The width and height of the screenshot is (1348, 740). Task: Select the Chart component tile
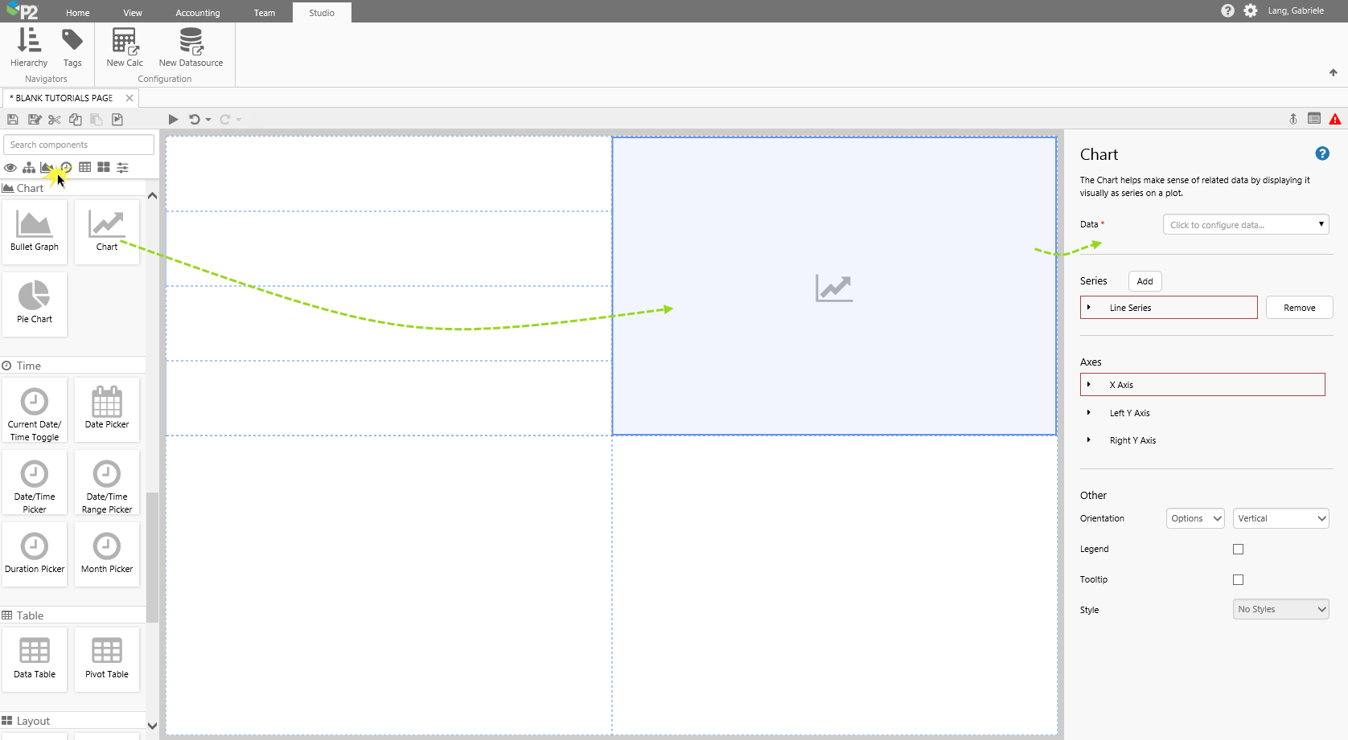click(x=107, y=232)
